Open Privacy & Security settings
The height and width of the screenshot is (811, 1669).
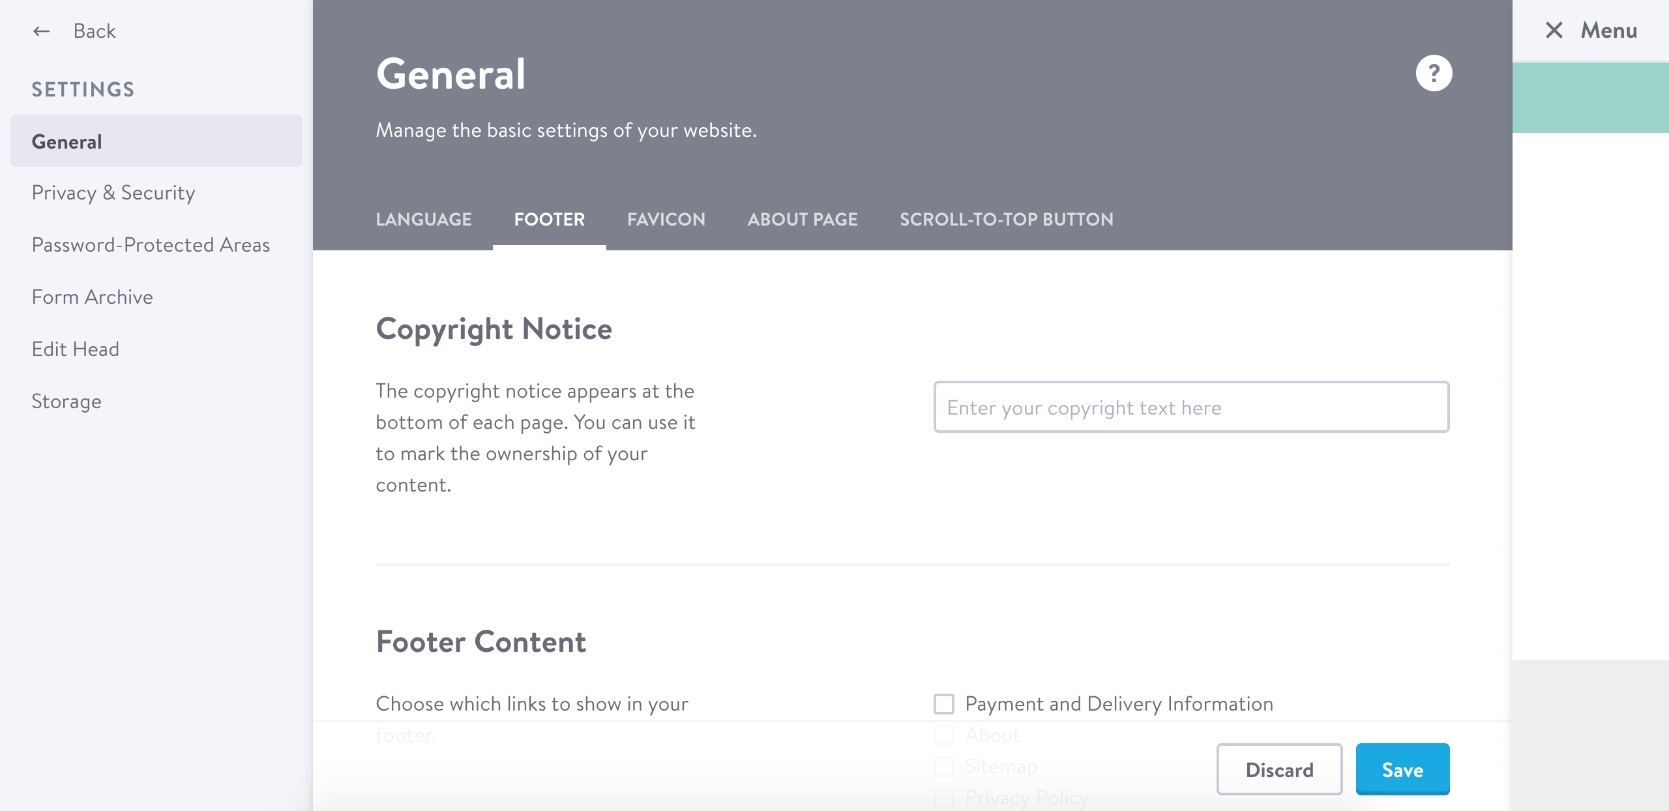(x=113, y=193)
